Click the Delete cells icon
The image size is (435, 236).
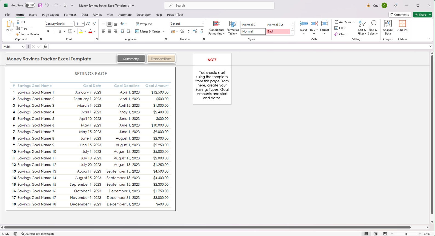pos(314,24)
